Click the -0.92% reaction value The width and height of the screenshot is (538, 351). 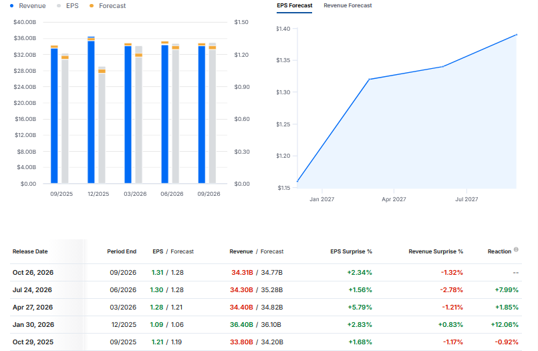(507, 342)
